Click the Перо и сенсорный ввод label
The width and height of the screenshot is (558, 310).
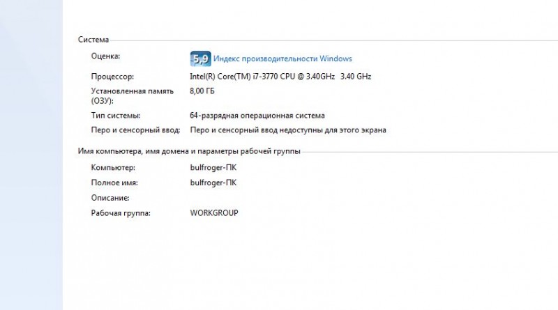[x=135, y=130]
